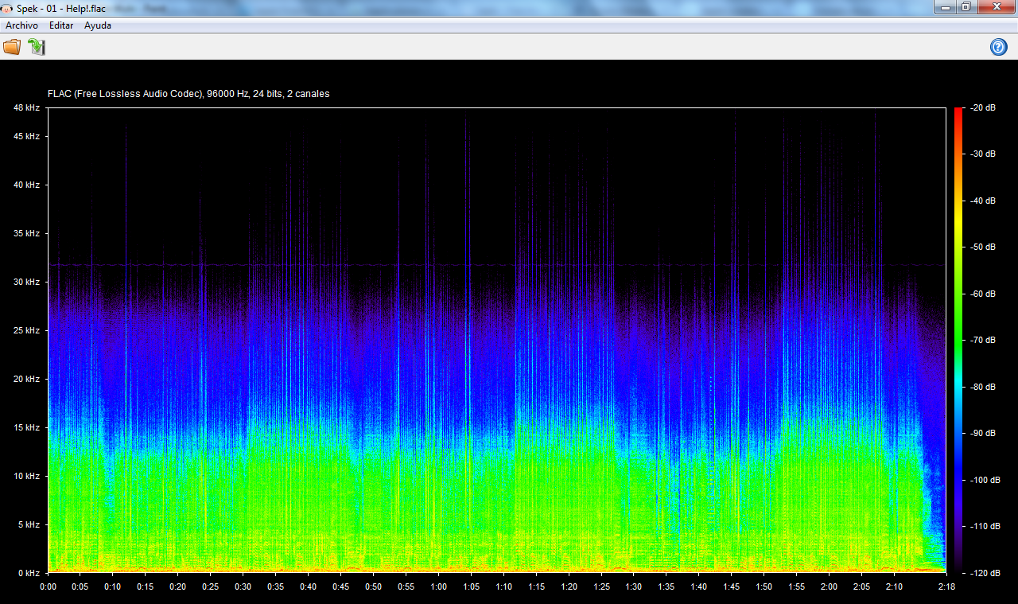The height and width of the screenshot is (604, 1018).
Task: Maximize the Spek window
Action: [966, 7]
